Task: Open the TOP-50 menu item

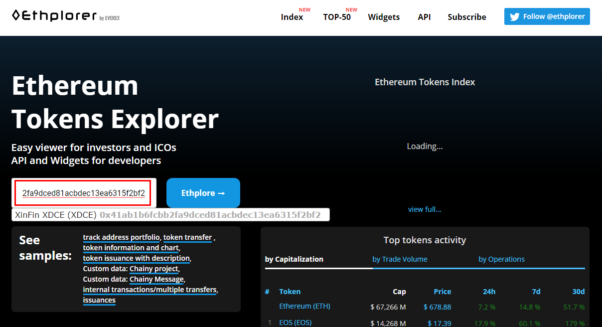Action: [x=337, y=17]
